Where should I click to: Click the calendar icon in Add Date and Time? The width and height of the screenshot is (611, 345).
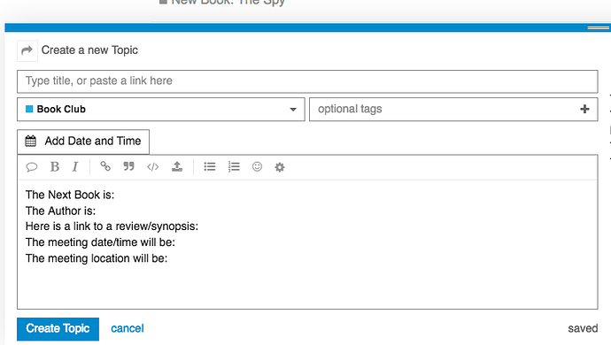30,141
